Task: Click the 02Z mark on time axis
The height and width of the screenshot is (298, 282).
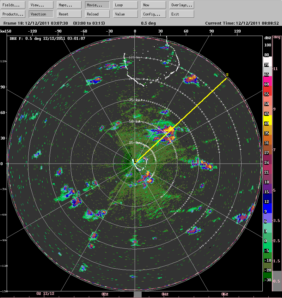Action: 105,294
